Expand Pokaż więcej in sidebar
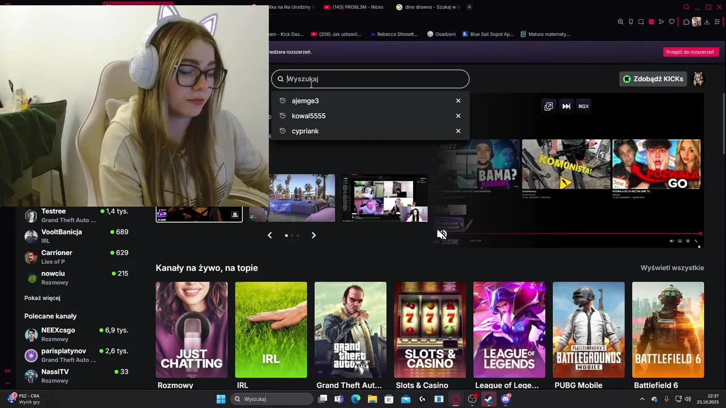Screen dimensions: 726x408 [x=42, y=298]
